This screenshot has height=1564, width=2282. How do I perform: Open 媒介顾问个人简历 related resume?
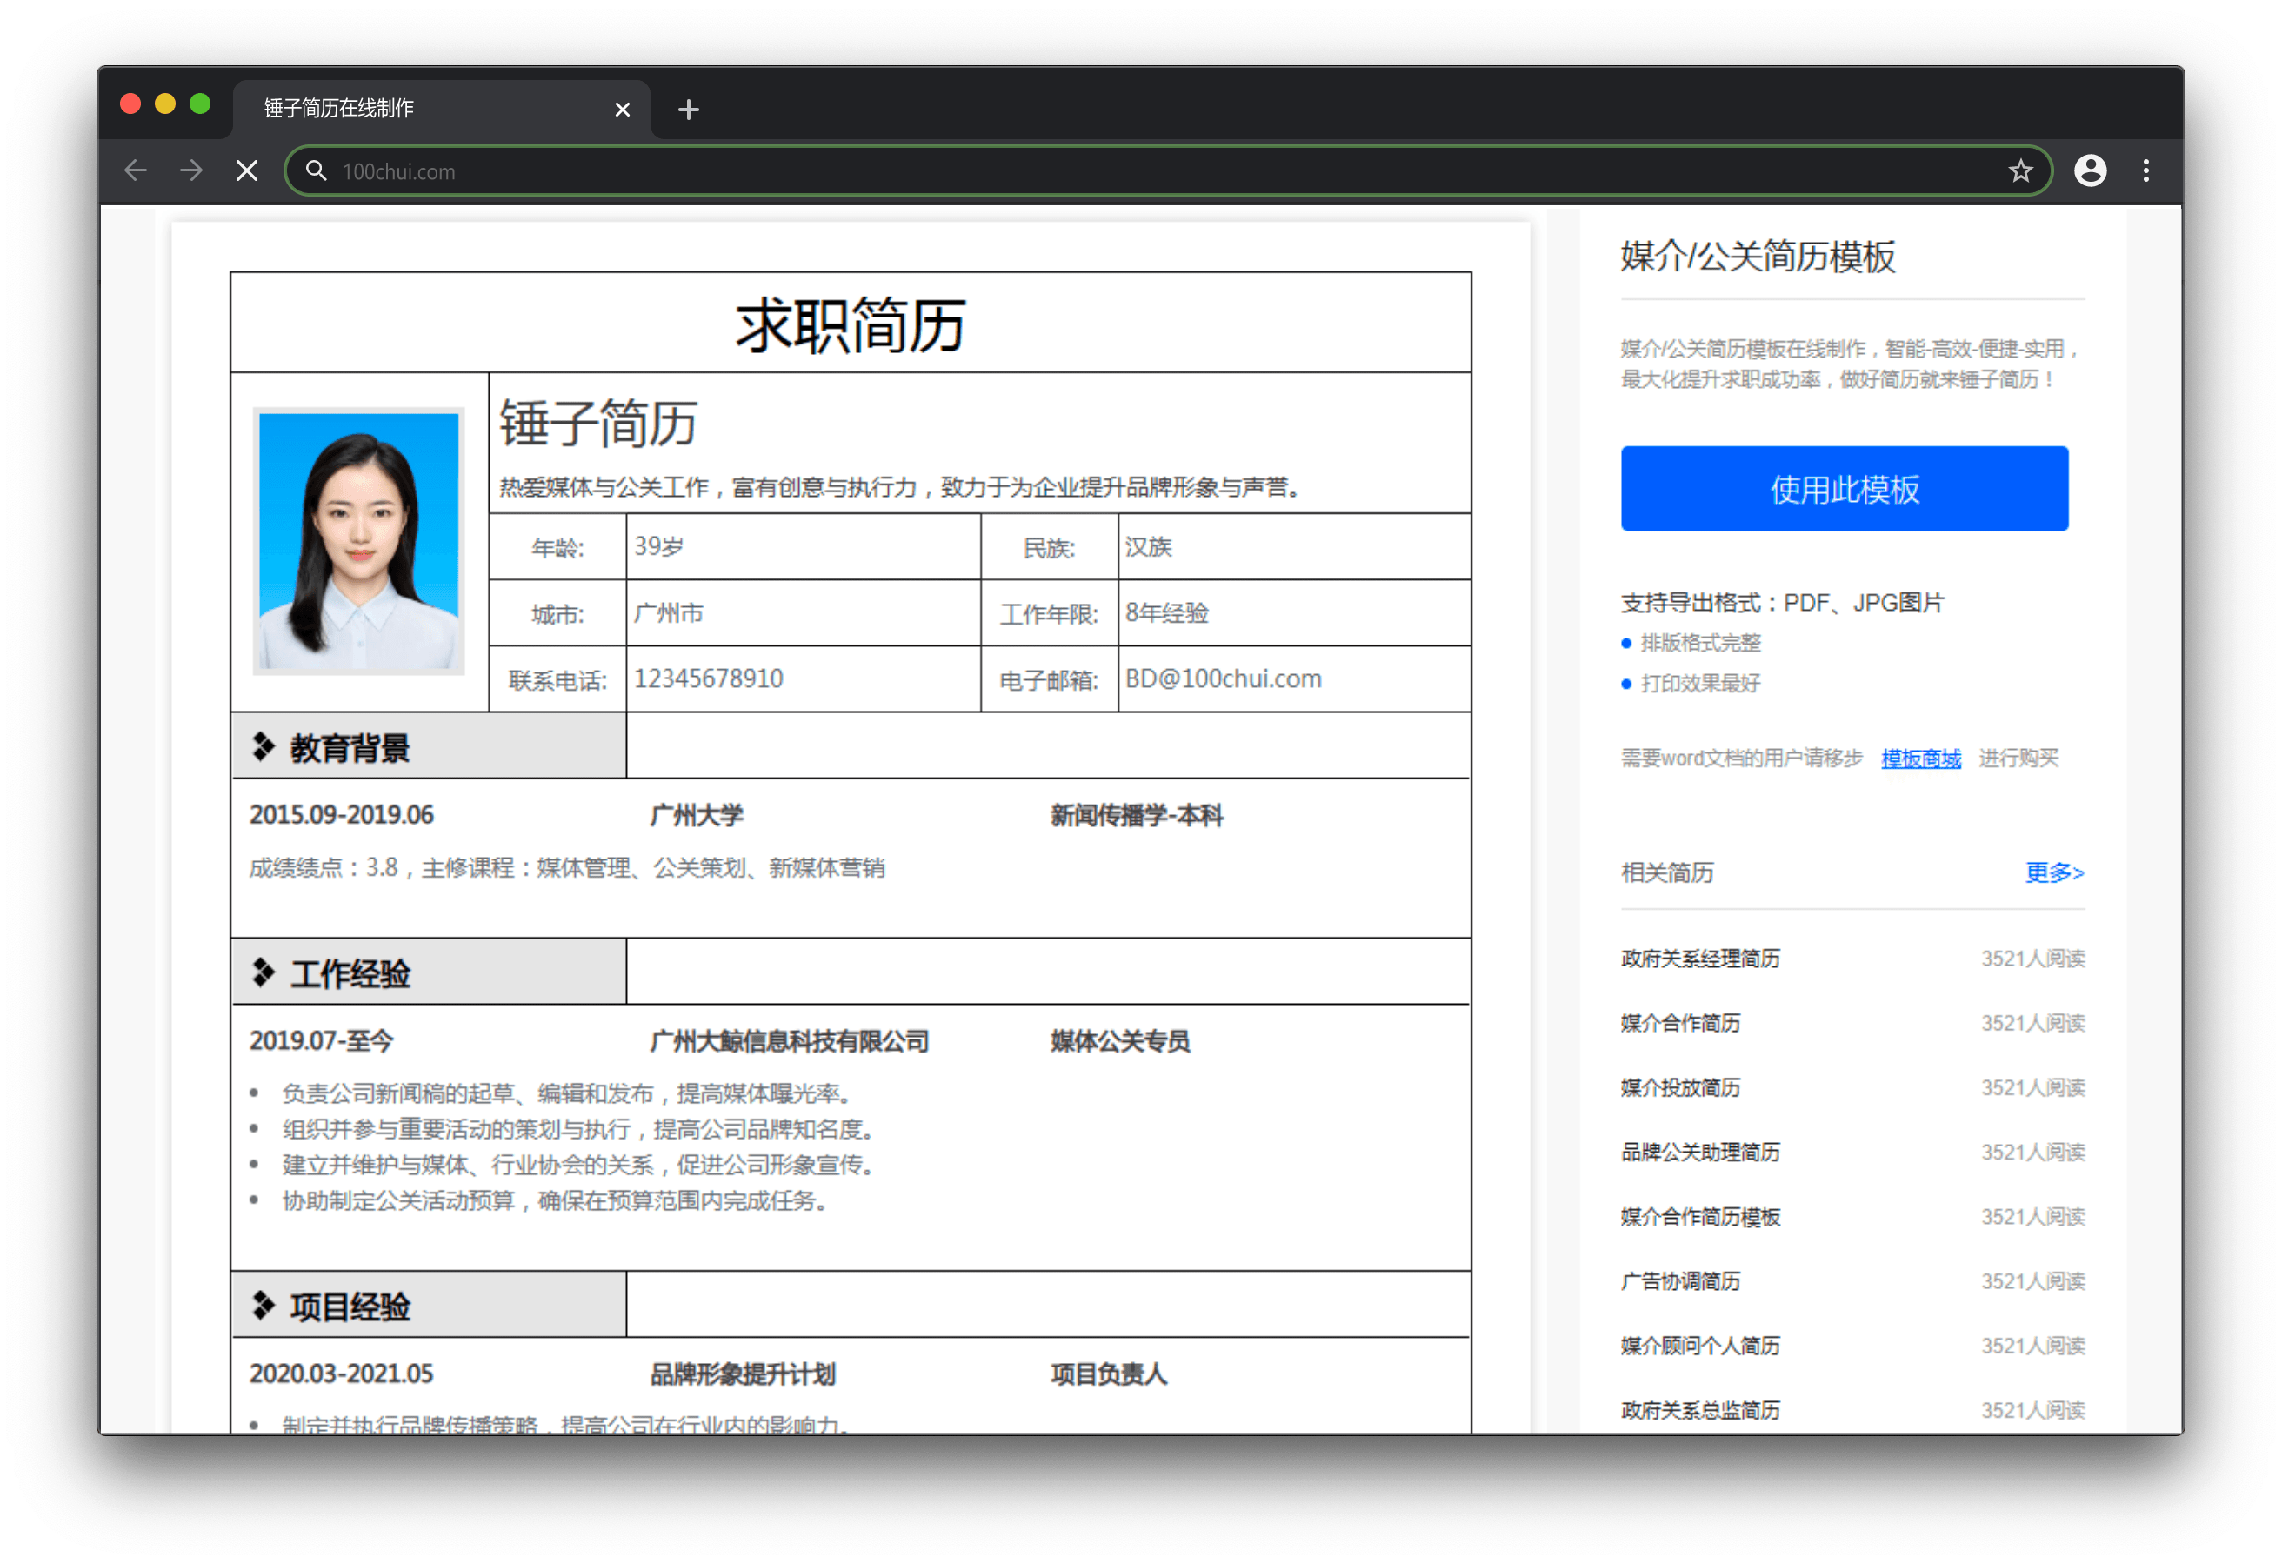coord(1699,1345)
